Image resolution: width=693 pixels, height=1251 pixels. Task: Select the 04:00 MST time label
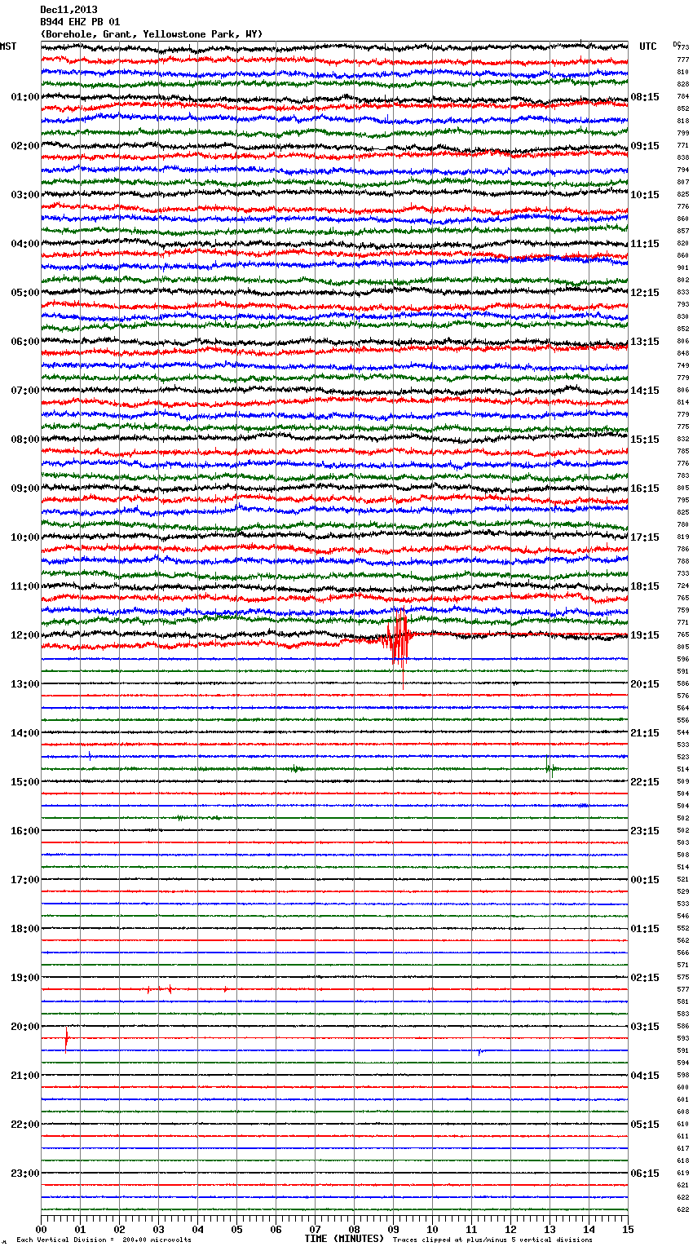25,244
